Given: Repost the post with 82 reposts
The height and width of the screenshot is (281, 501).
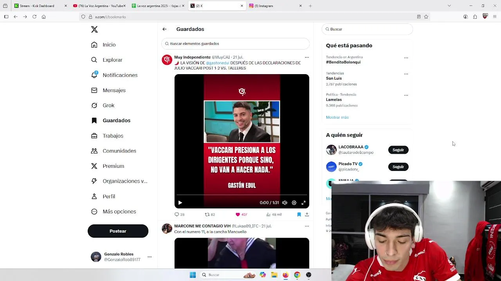Looking at the screenshot, I should 210,214.
